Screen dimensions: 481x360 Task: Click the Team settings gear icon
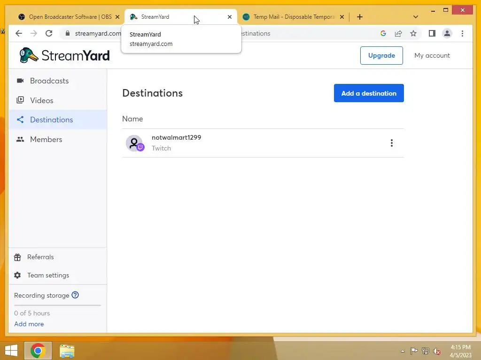[x=17, y=275]
